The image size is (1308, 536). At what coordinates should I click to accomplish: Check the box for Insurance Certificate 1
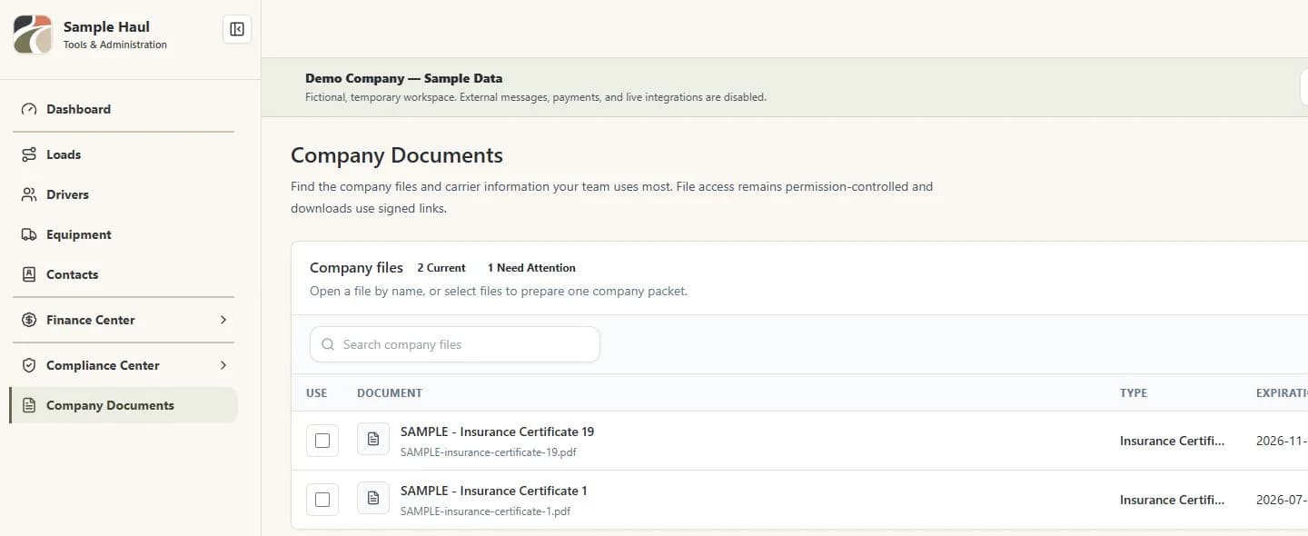pos(322,500)
